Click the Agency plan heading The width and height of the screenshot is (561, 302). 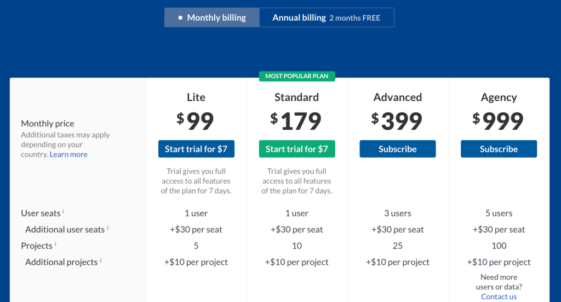point(499,97)
